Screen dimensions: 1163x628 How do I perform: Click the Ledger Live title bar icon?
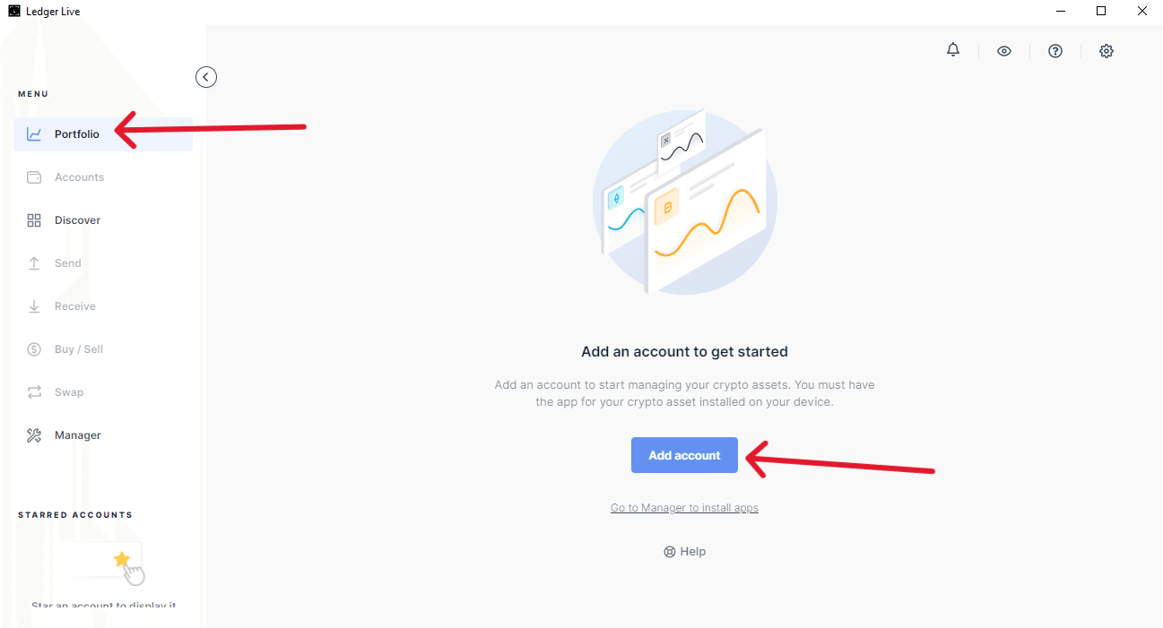(x=14, y=12)
